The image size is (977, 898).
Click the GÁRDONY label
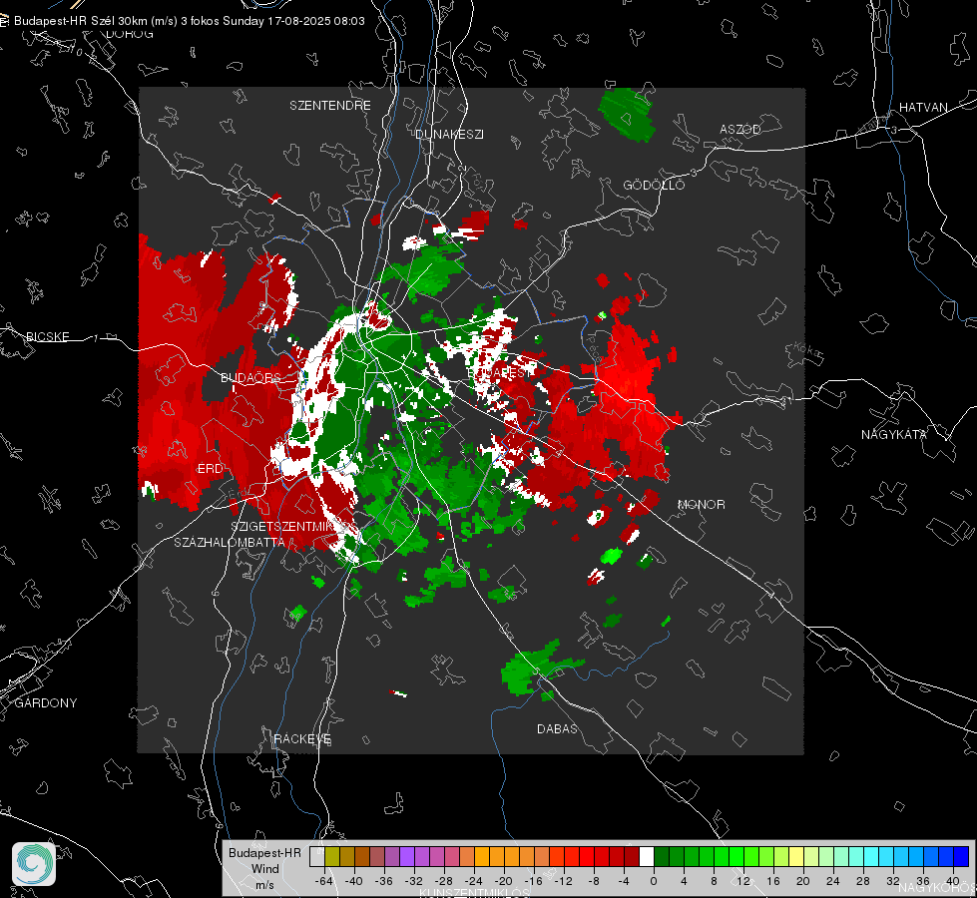click(46, 703)
